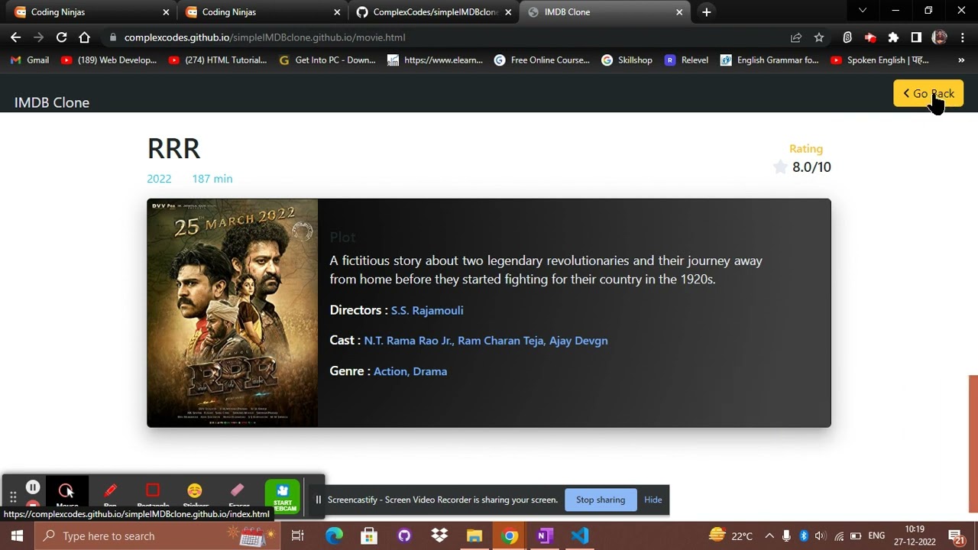978x550 pixels.
Task: Click the Start Webcam button
Action: tap(283, 496)
